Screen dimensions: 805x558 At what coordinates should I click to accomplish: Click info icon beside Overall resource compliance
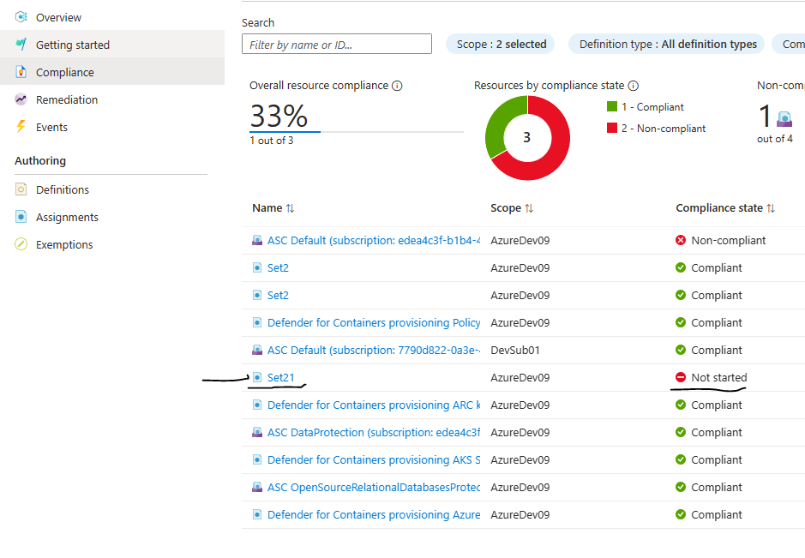(397, 86)
